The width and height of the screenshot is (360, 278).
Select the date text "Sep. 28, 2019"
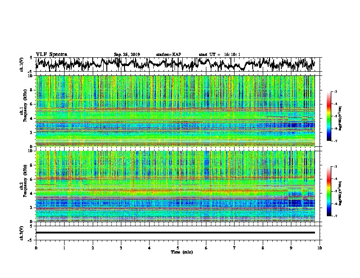point(127,55)
